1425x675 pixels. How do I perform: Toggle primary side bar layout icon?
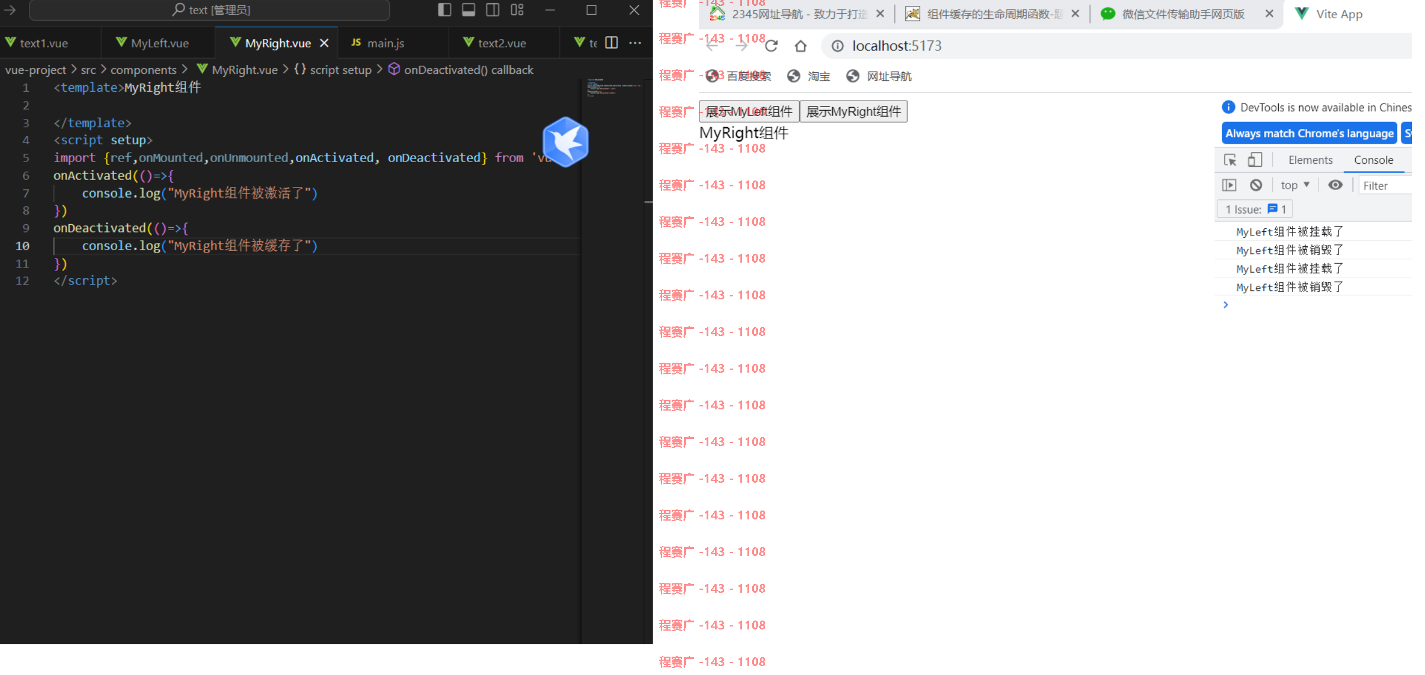click(444, 10)
